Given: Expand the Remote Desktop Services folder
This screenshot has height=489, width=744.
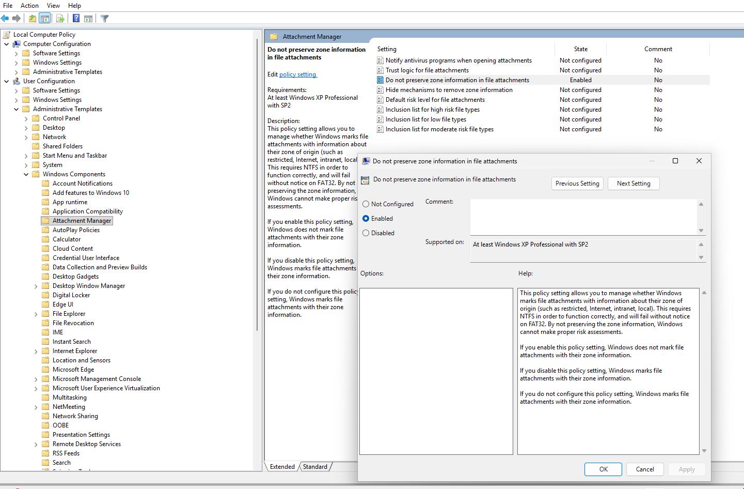Looking at the screenshot, I should point(36,445).
